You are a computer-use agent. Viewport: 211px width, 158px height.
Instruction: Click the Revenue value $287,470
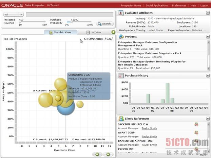coord(153,22)
